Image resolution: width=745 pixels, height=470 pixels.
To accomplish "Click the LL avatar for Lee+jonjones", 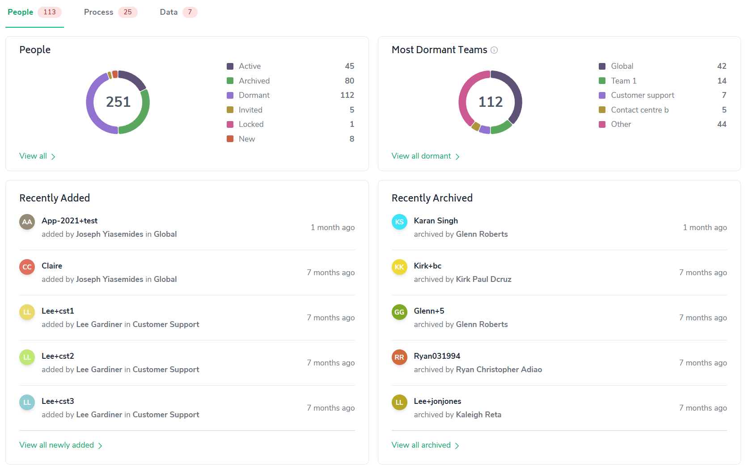I will click(x=399, y=402).
